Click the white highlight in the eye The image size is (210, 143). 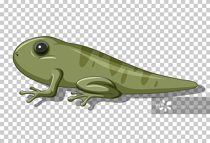pyautogui.click(x=39, y=46)
